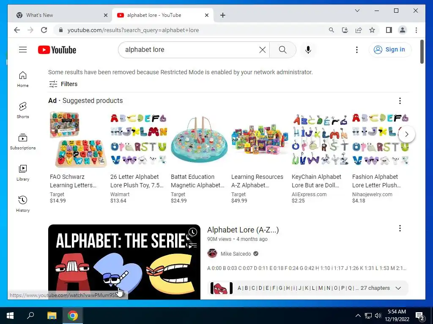Open Subscriptions from the sidebar

pyautogui.click(x=23, y=142)
